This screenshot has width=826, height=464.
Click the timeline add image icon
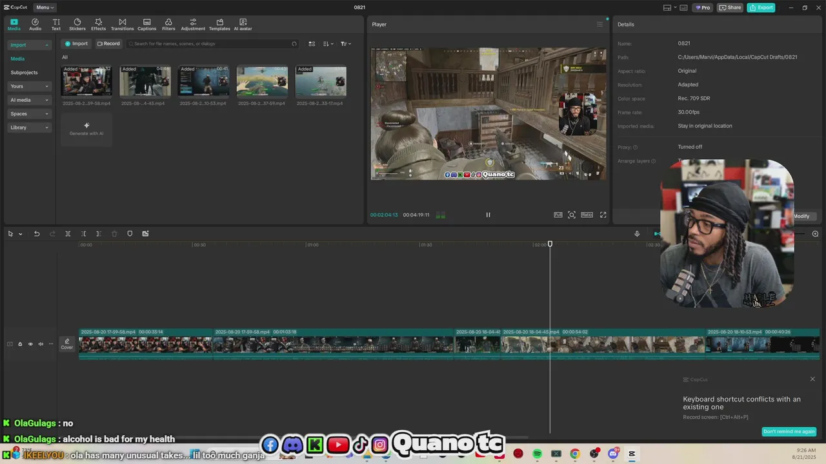(x=145, y=234)
